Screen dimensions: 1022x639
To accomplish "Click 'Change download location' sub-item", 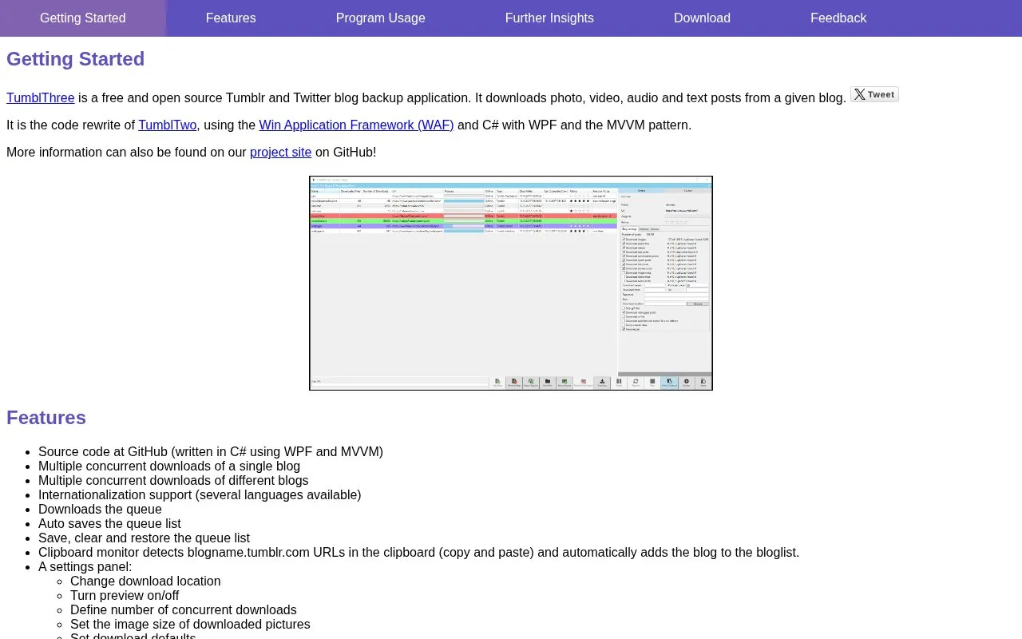I will pos(145,581).
